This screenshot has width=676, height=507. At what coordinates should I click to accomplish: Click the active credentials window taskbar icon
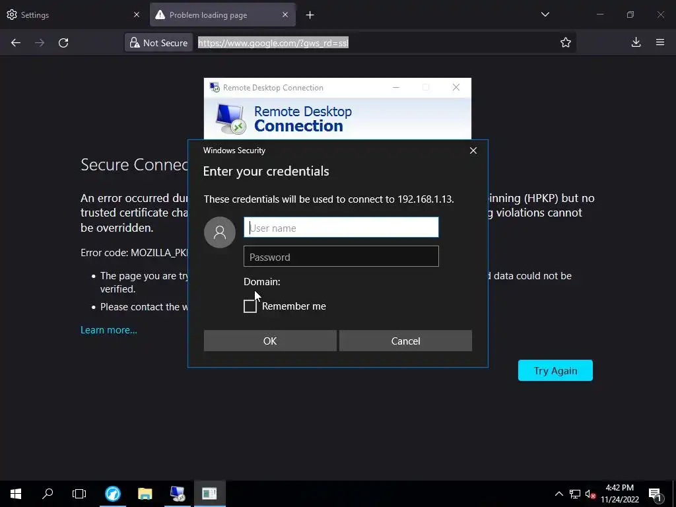coord(209,494)
